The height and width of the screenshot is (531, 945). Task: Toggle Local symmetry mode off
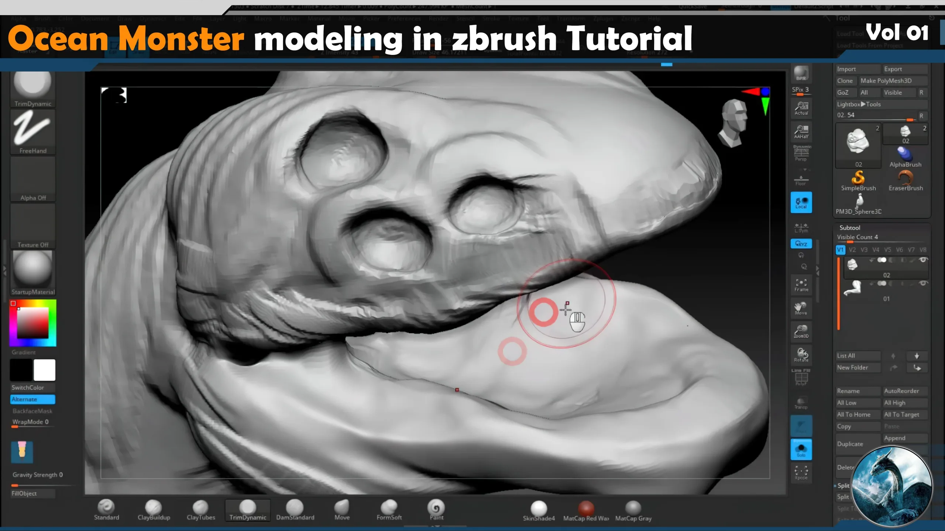coord(801,202)
